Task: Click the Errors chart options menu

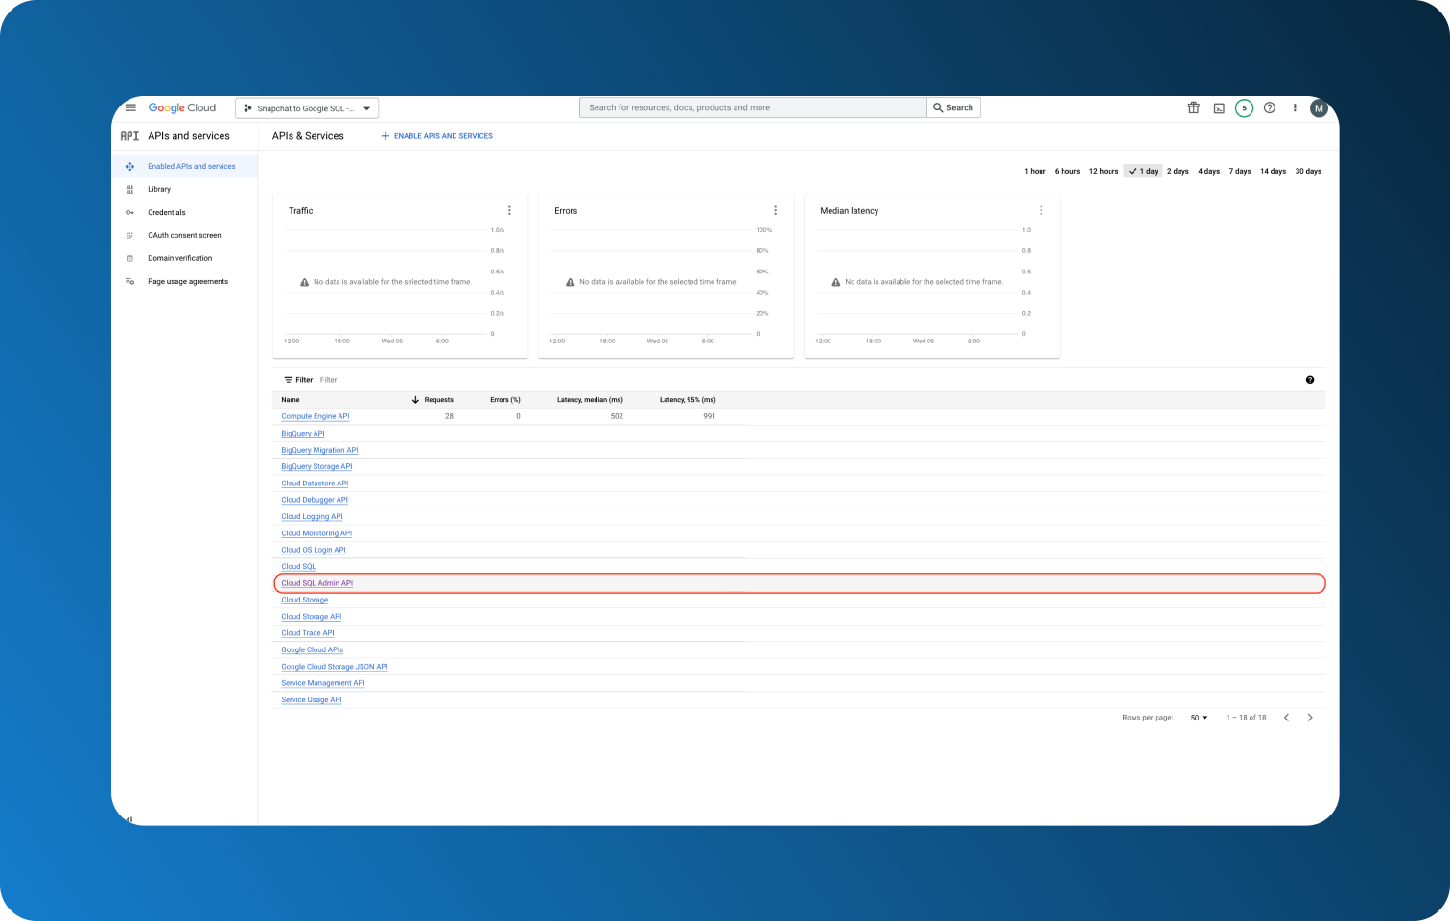Action: click(776, 210)
